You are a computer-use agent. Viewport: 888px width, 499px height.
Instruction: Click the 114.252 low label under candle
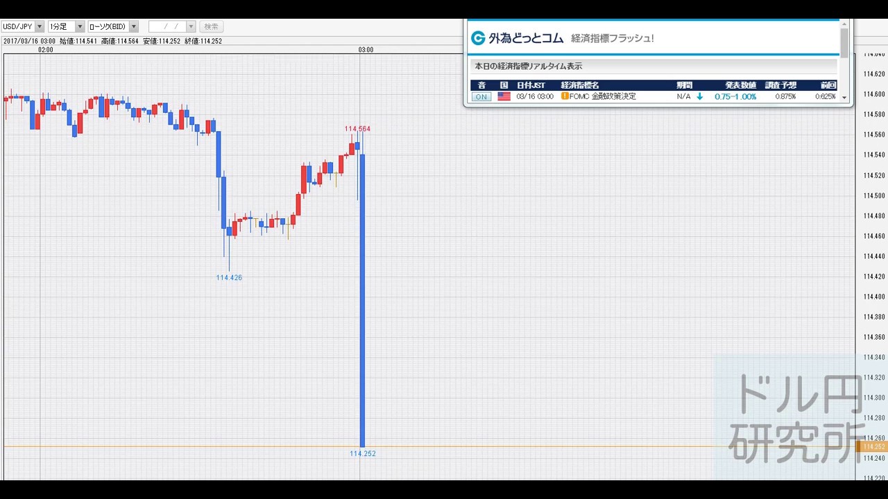[x=363, y=453]
